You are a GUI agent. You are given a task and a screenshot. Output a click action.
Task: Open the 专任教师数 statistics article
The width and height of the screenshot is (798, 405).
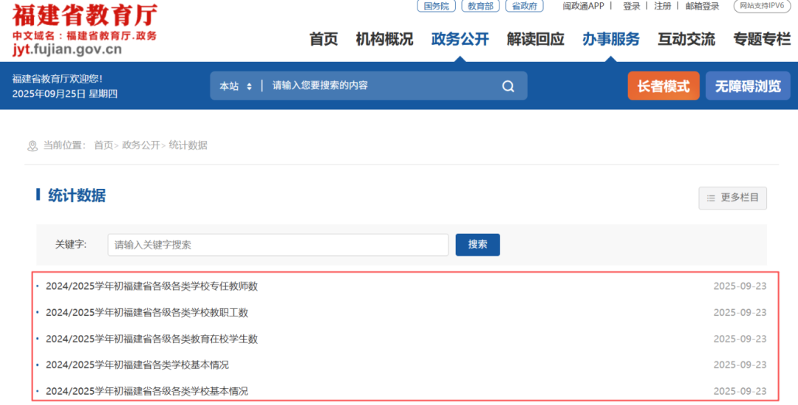point(151,286)
